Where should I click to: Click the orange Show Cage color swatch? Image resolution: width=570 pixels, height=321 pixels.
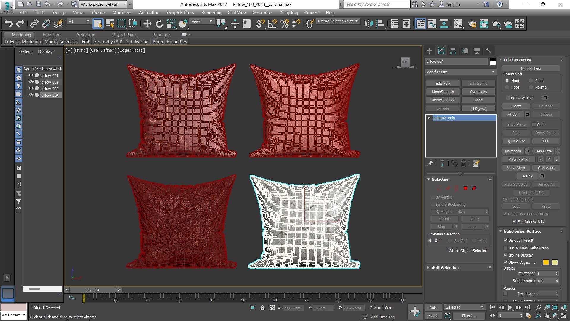pos(546,262)
